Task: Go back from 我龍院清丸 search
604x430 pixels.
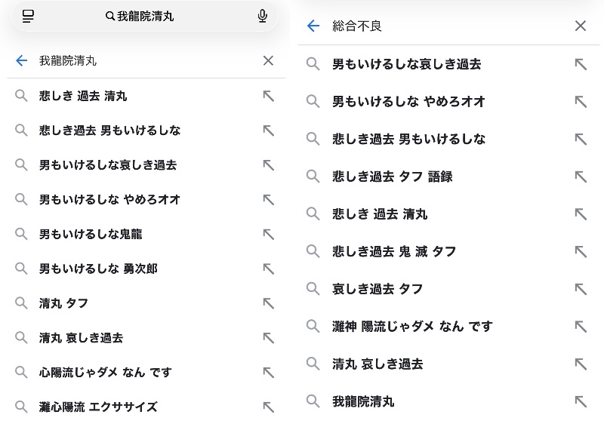Action: click(22, 60)
